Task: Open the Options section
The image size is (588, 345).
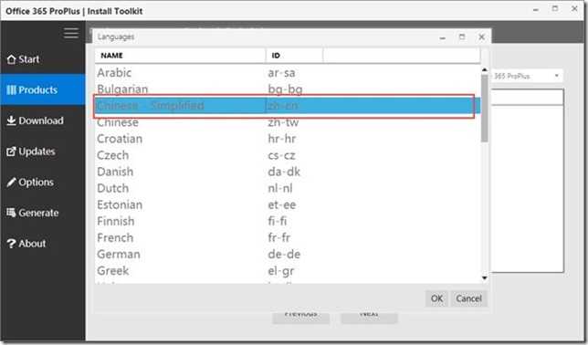Action: point(43,183)
